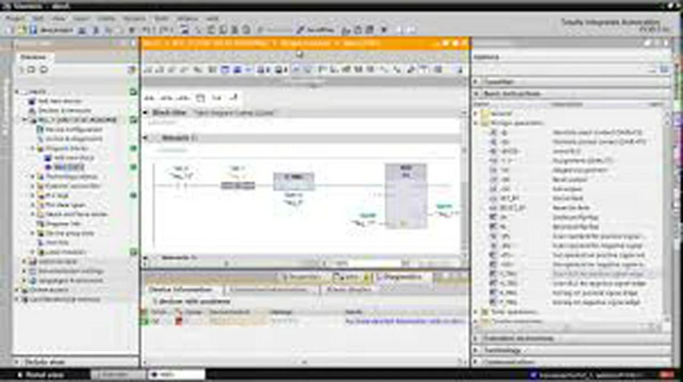This screenshot has height=382, width=683.
Task: Select Add new device in project tree
Action: (x=60, y=101)
